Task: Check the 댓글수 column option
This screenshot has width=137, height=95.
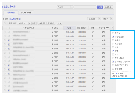Action: [x=113, y=47]
